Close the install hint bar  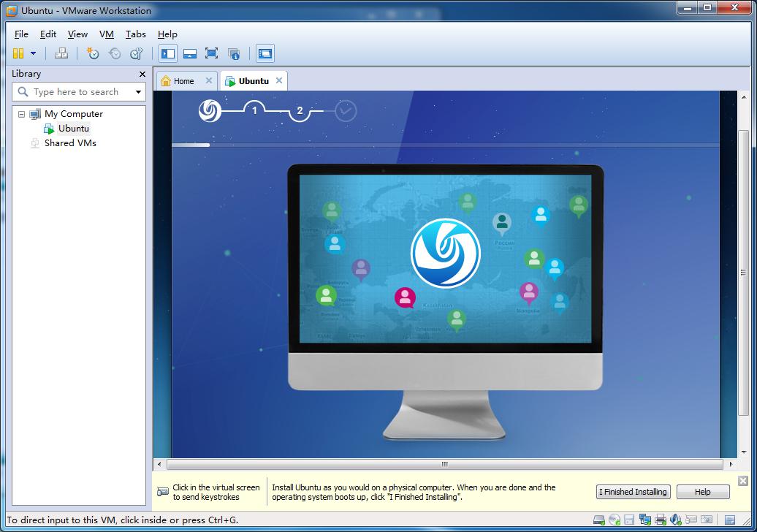[x=743, y=481]
